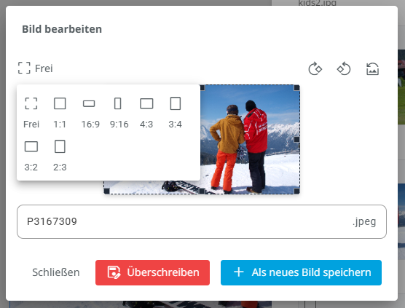Click the Überschreiben button
Viewport: 405px width, 308px height.
[x=152, y=272]
